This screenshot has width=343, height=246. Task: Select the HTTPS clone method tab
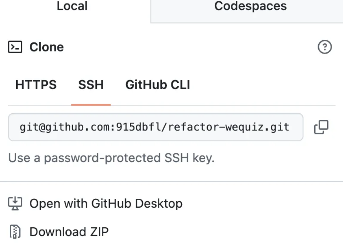coord(36,85)
